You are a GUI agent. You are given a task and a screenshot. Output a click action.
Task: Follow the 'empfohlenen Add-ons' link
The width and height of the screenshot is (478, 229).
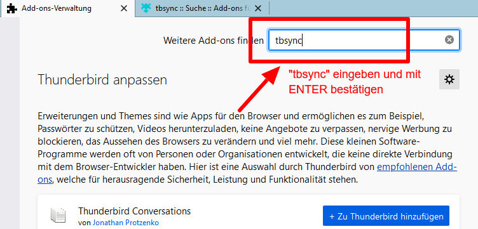tap(417, 167)
